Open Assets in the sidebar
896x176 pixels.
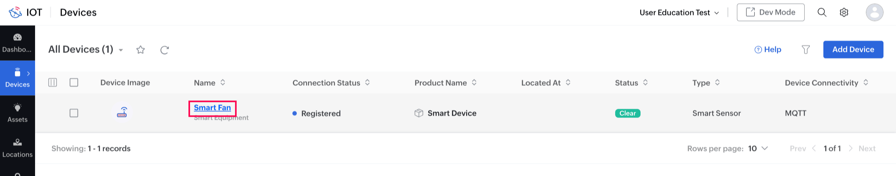[x=18, y=113]
